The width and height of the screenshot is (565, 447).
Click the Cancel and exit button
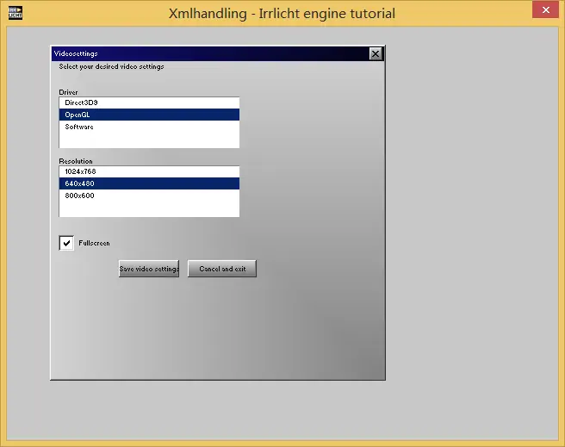(222, 269)
